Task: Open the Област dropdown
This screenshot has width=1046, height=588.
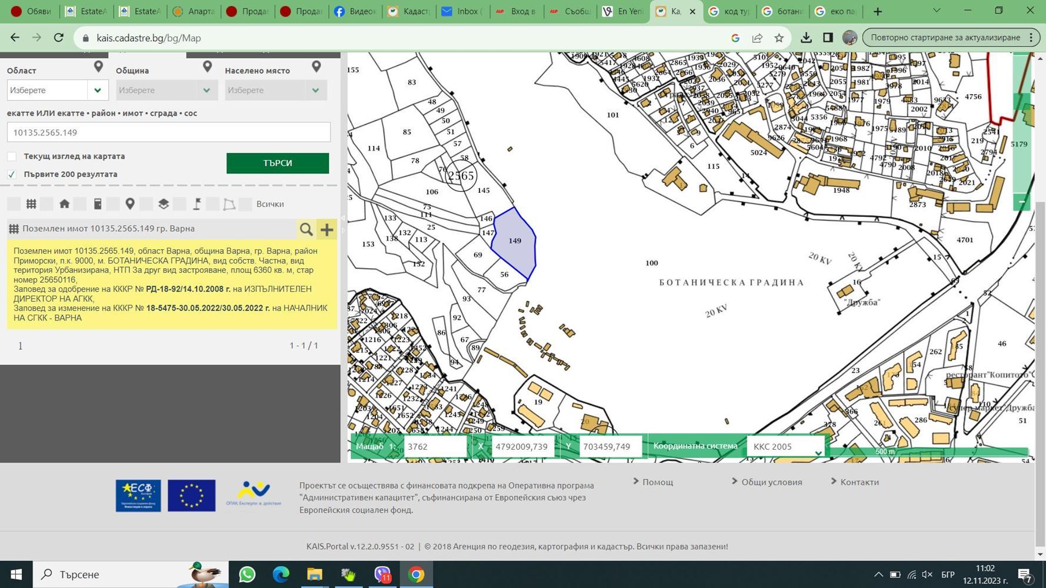Action: [x=58, y=90]
